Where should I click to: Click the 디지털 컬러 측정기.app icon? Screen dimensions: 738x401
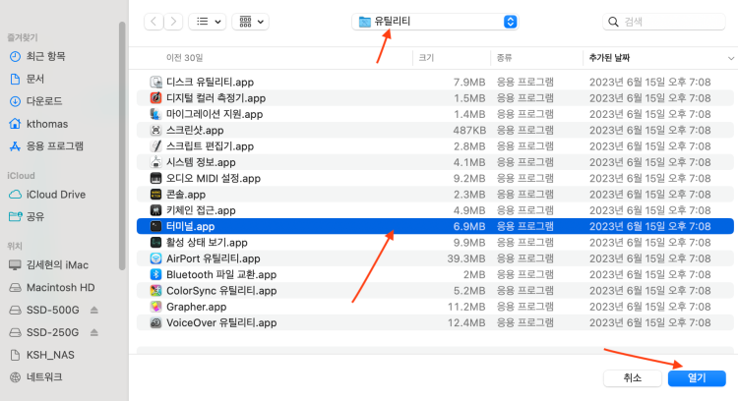coord(155,97)
